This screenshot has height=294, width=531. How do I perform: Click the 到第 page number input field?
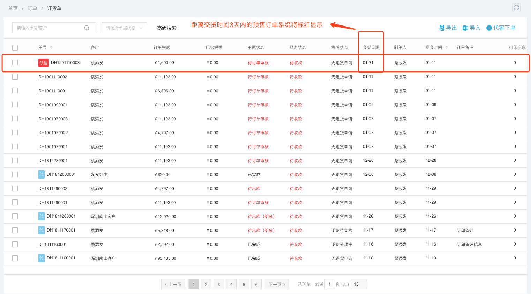(330, 284)
